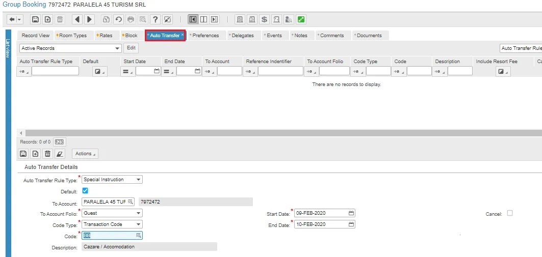Add new Auto Transfer detail record
This screenshot has height=257, width=542.
coord(35,154)
